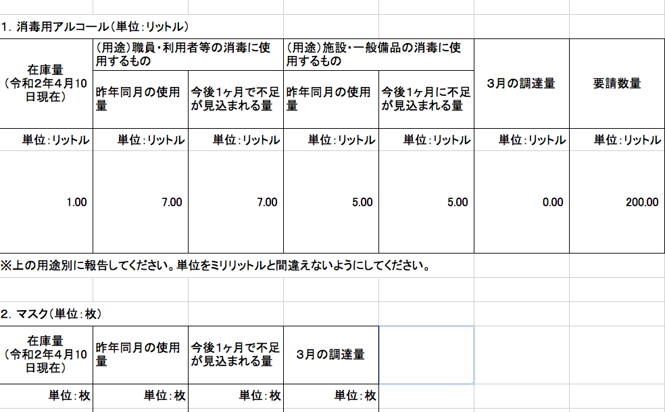
Task: Click the note starting "※上の用途別に報告してください"
Action: 216,266
